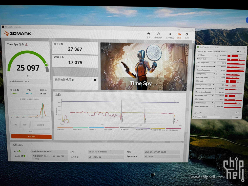
Task: Open the System Memory Used dropdown
Action: [x=212, y=106]
